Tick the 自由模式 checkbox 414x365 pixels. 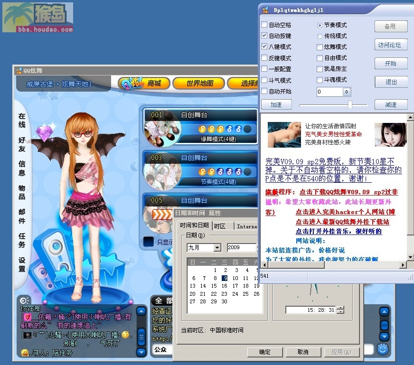pos(320,58)
